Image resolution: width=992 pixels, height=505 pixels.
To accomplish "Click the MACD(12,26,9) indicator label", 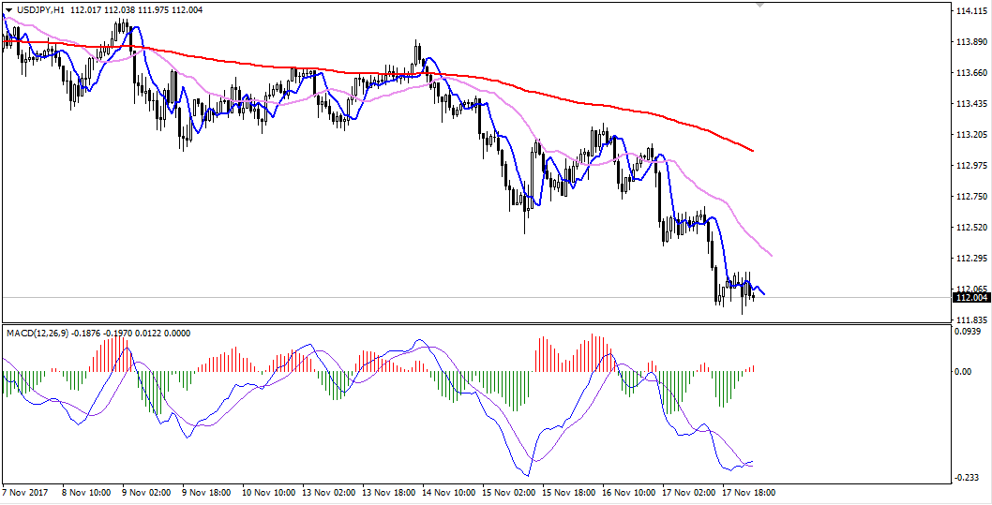I will click(37, 334).
